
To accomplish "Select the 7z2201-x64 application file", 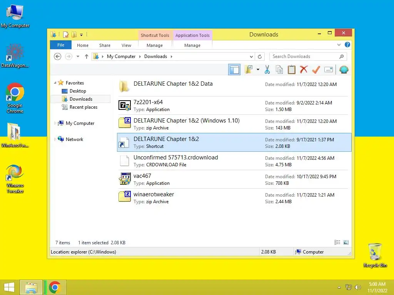I will pyautogui.click(x=234, y=106).
